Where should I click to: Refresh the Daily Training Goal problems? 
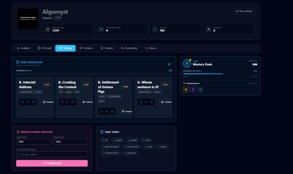(x=169, y=64)
